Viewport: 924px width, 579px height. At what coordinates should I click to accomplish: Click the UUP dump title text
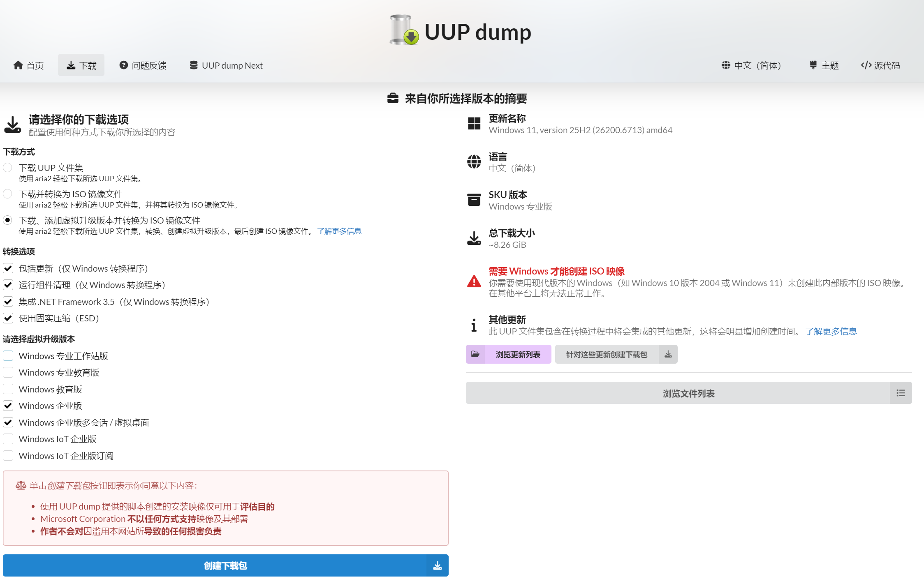pos(478,32)
